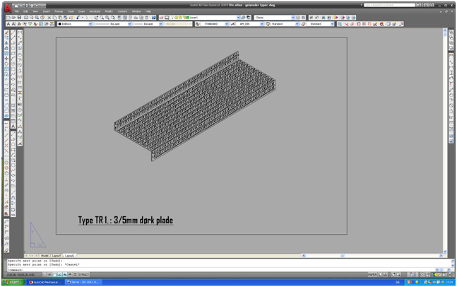Screen dimensions: 457x287
Task: Select the Zoom Window magnifier
Action: (107, 18)
